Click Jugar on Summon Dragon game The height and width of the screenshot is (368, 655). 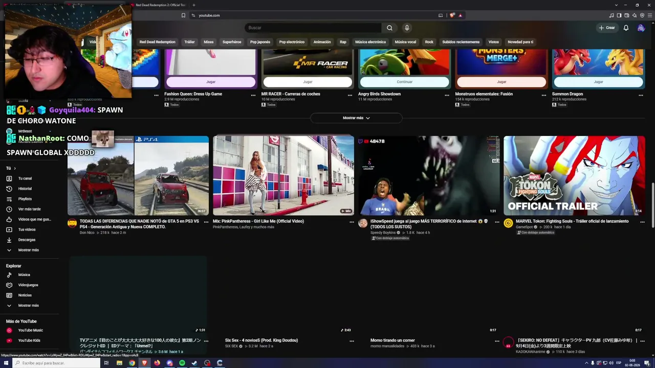point(598,82)
